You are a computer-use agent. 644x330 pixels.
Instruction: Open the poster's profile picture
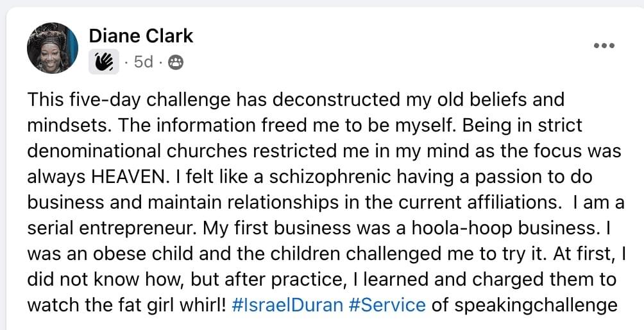pos(52,49)
